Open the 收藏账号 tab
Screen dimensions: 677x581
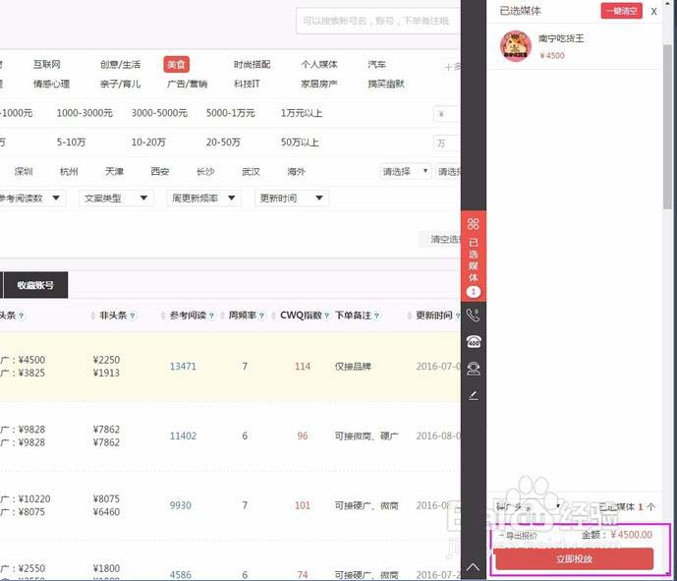[x=35, y=285]
